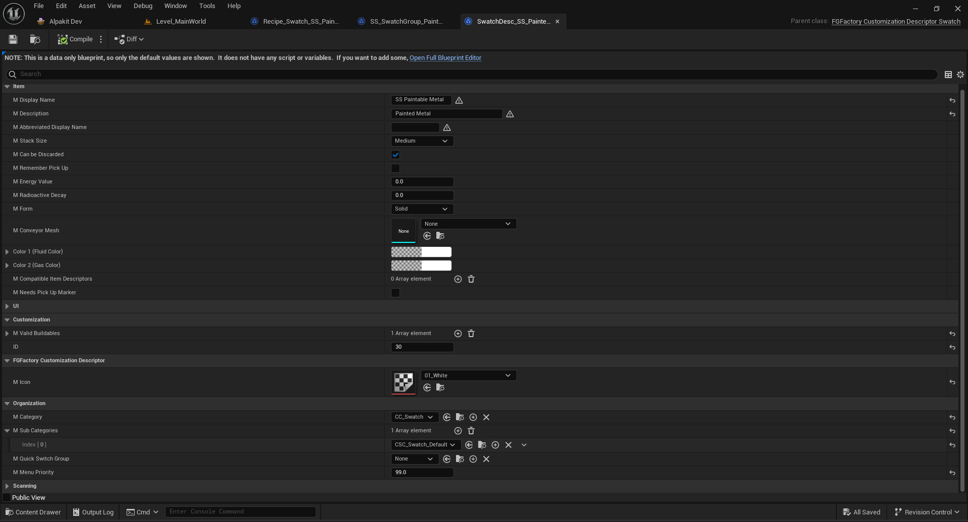Browse to M Icon asset in Content Browser

pyautogui.click(x=440, y=387)
